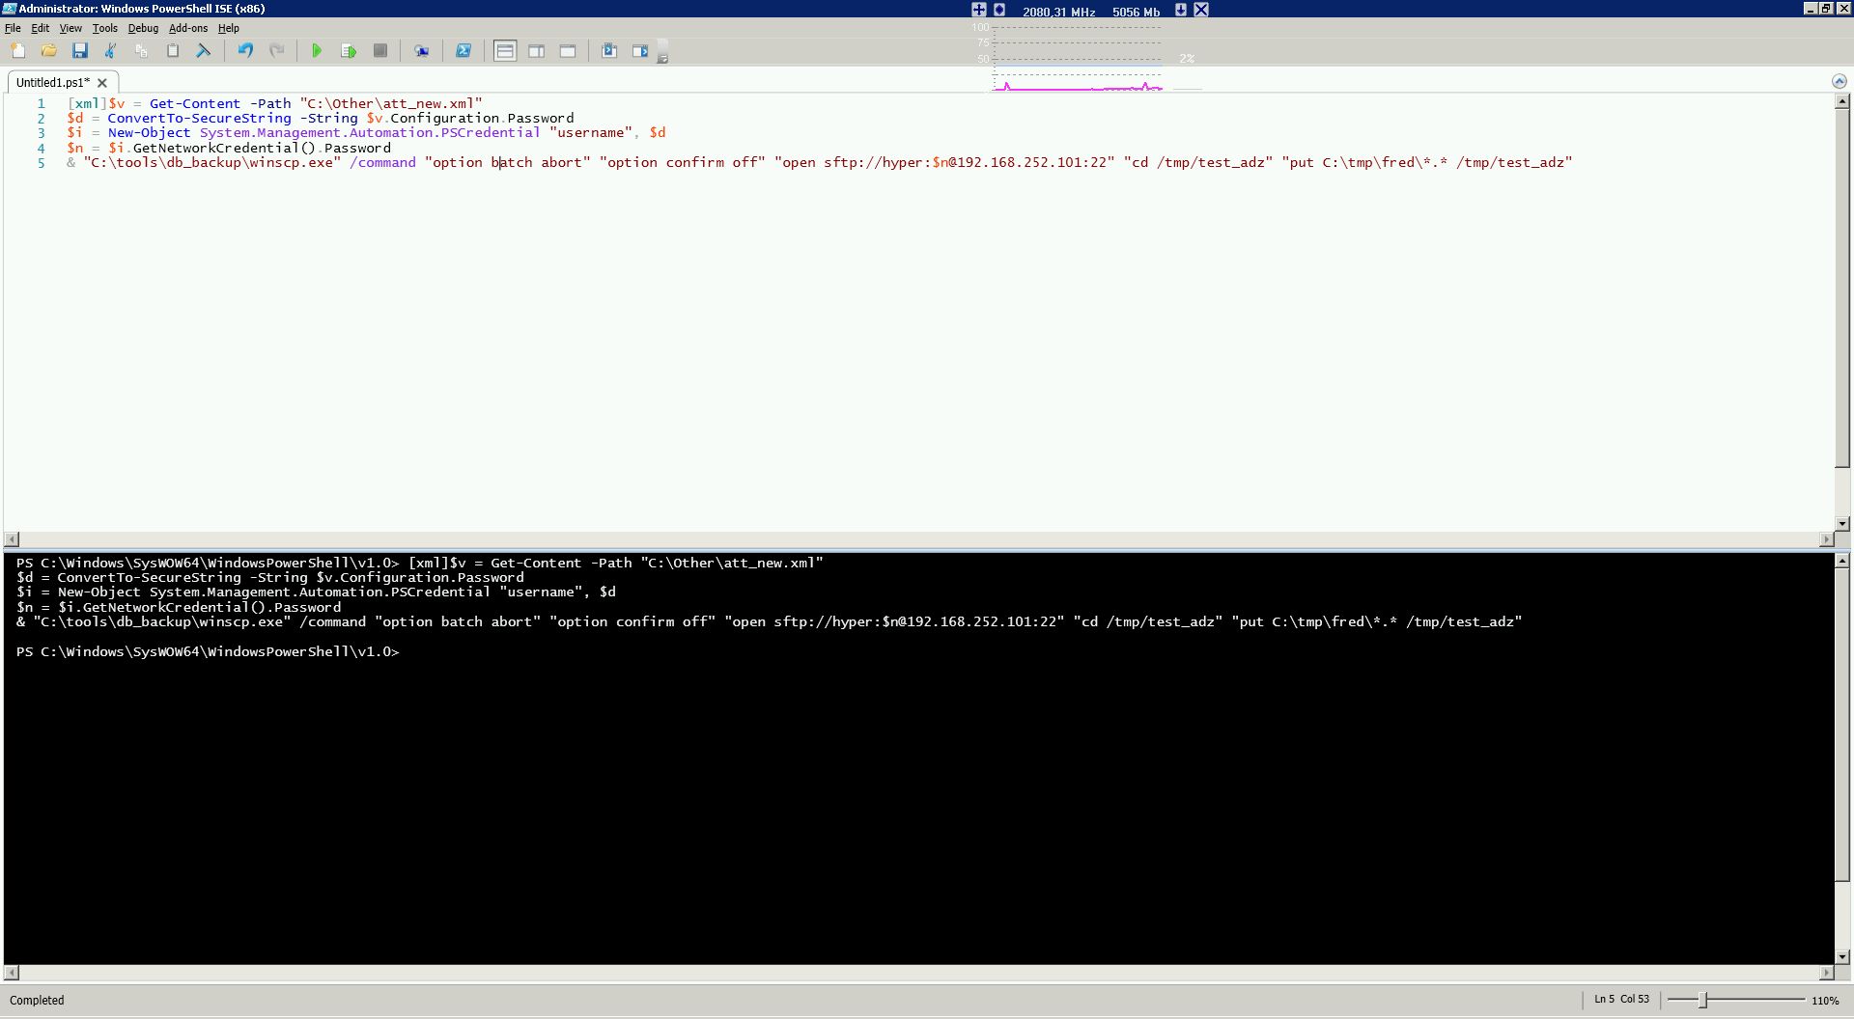
Task: Collapse the script pane with the chevron
Action: (1839, 81)
